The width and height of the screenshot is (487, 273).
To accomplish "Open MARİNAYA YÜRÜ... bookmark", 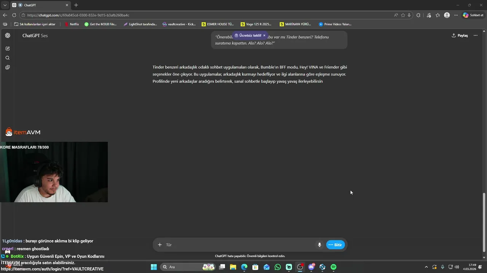I will (x=295, y=24).
